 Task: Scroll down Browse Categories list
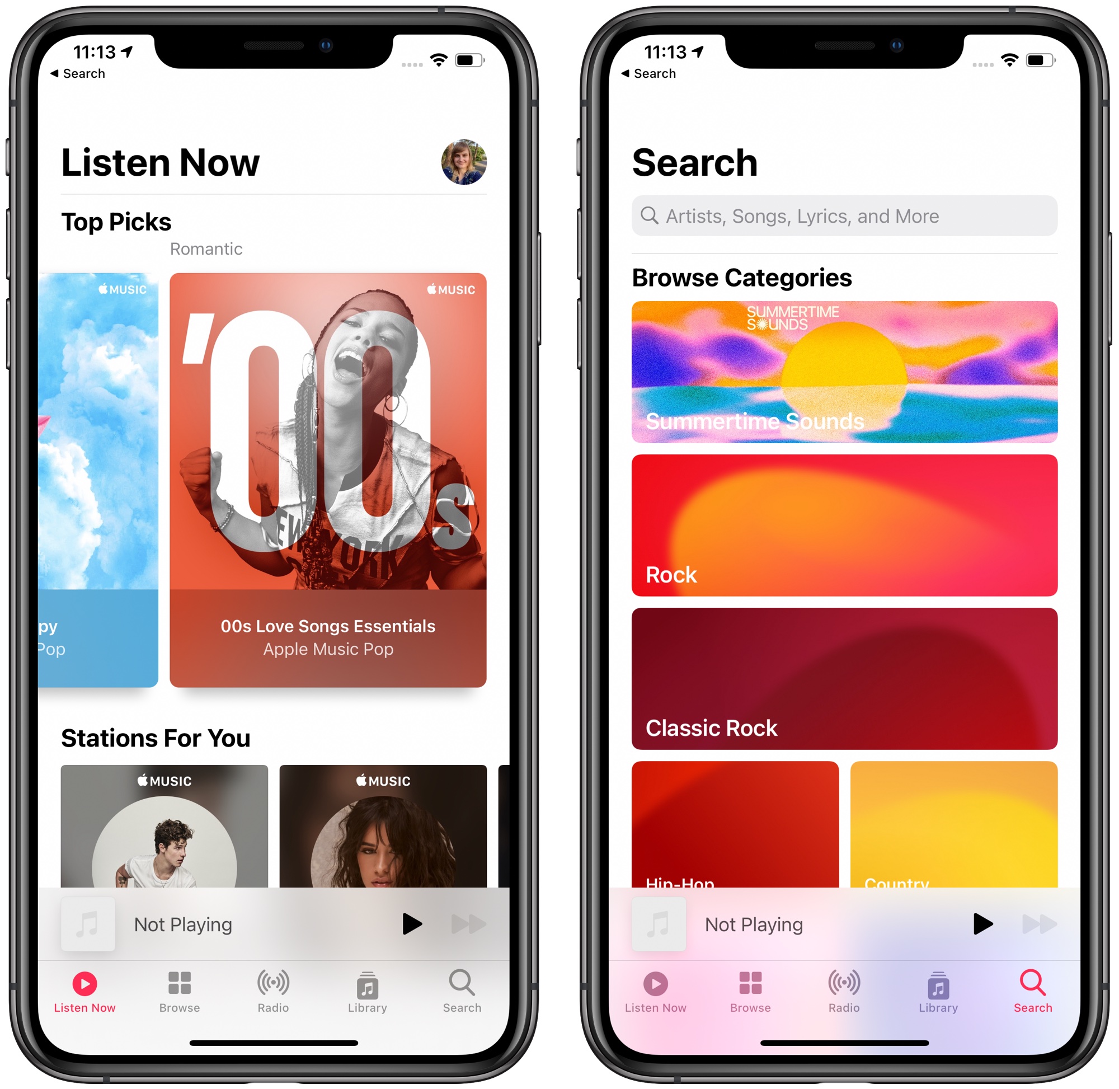point(839,599)
